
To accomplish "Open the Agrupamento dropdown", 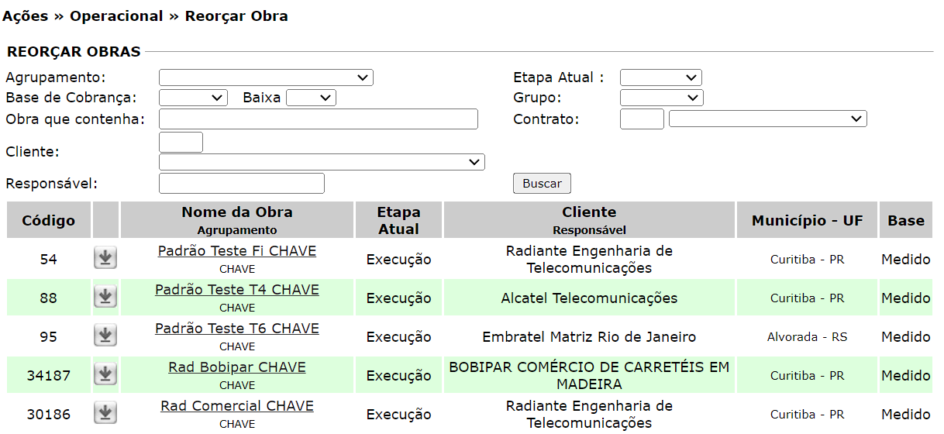I will [266, 77].
